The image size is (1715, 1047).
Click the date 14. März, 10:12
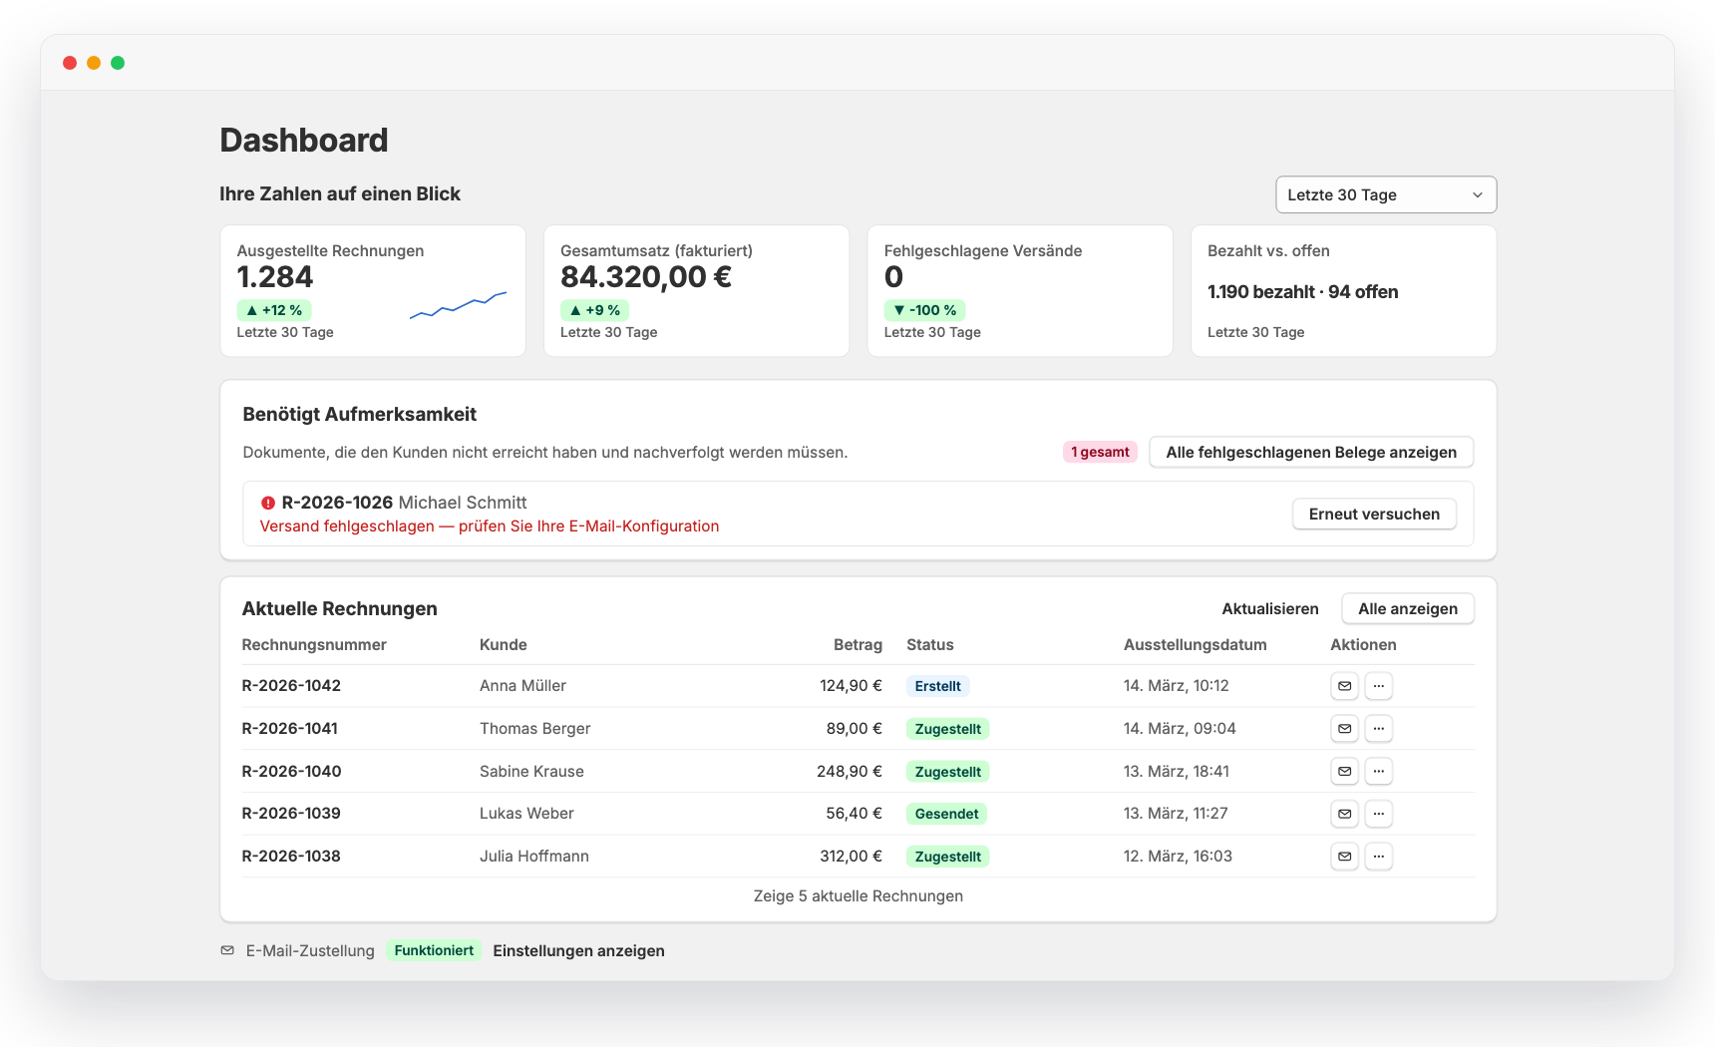(x=1176, y=686)
